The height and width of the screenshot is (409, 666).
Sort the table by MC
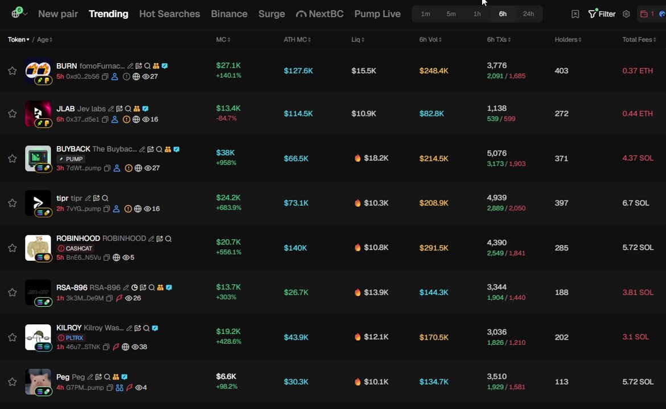pyautogui.click(x=223, y=39)
